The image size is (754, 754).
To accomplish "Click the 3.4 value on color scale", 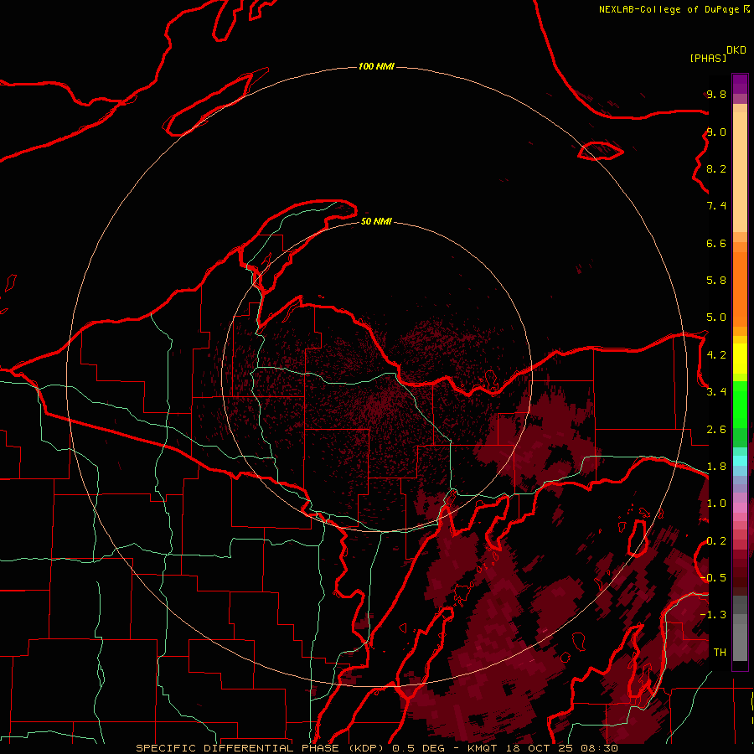I will [x=716, y=392].
